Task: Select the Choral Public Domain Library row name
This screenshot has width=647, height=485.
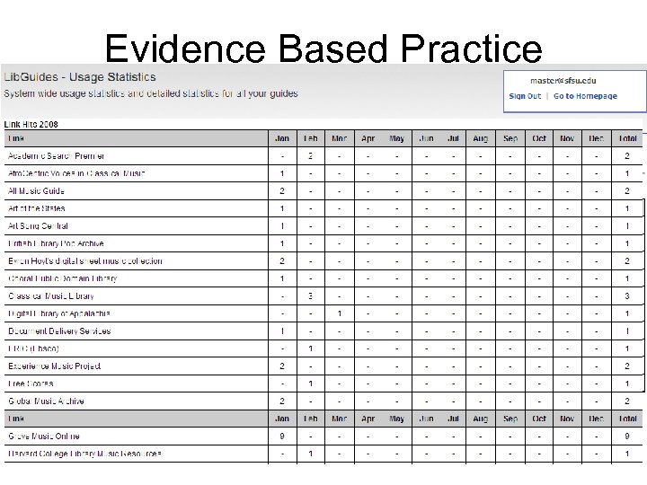Action: click(x=63, y=278)
